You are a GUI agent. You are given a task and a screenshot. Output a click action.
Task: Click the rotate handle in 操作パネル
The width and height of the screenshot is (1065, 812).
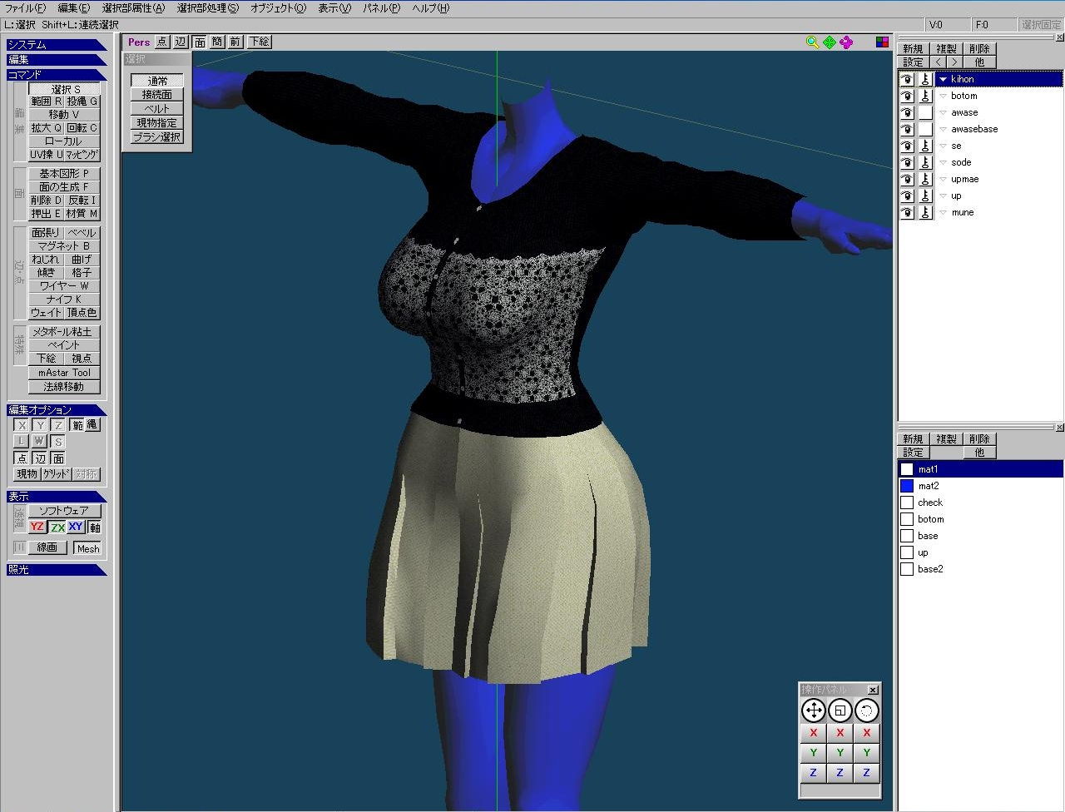click(866, 710)
